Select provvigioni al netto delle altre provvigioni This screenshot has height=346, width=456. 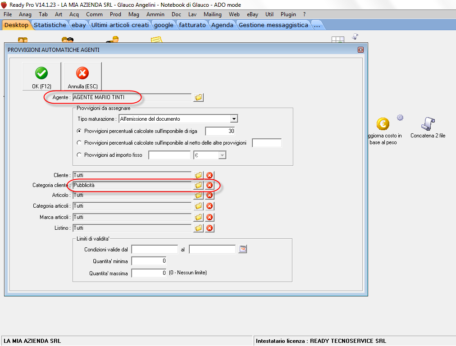(x=79, y=143)
